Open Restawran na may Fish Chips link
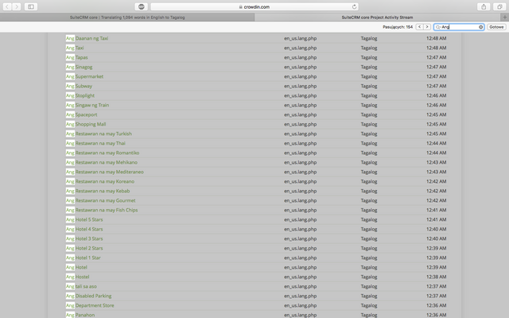Image resolution: width=509 pixels, height=318 pixels. tap(102, 210)
